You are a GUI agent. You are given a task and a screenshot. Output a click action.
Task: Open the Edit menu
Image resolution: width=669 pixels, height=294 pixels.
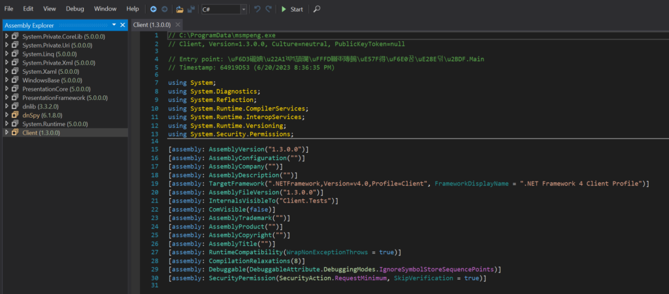tap(28, 8)
